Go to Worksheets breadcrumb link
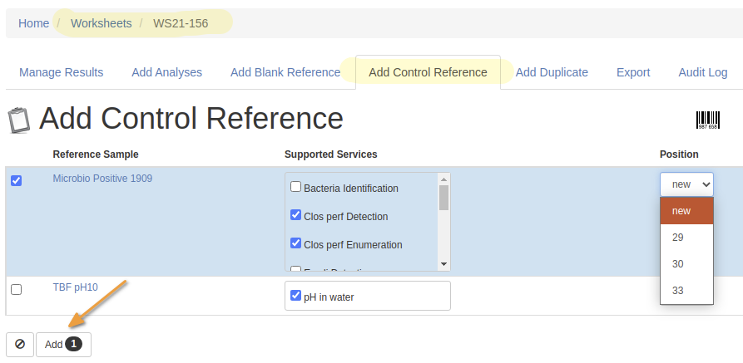The height and width of the screenshot is (363, 743). click(101, 23)
